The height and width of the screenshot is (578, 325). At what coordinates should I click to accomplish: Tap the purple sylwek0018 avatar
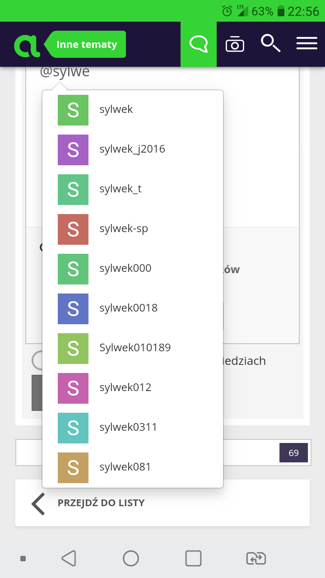73,308
